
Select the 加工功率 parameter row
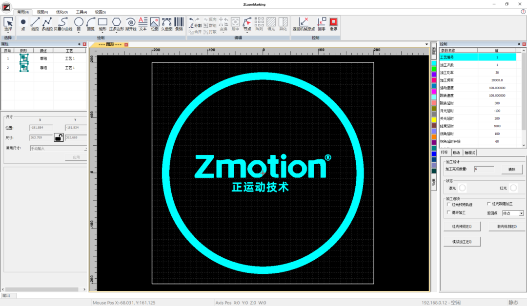point(478,73)
